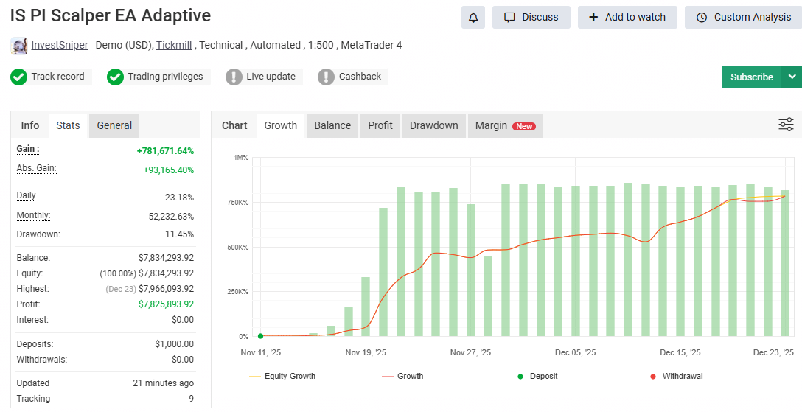Image resolution: width=802 pixels, height=412 pixels.
Task: Click the Daily label
Action: click(26, 195)
